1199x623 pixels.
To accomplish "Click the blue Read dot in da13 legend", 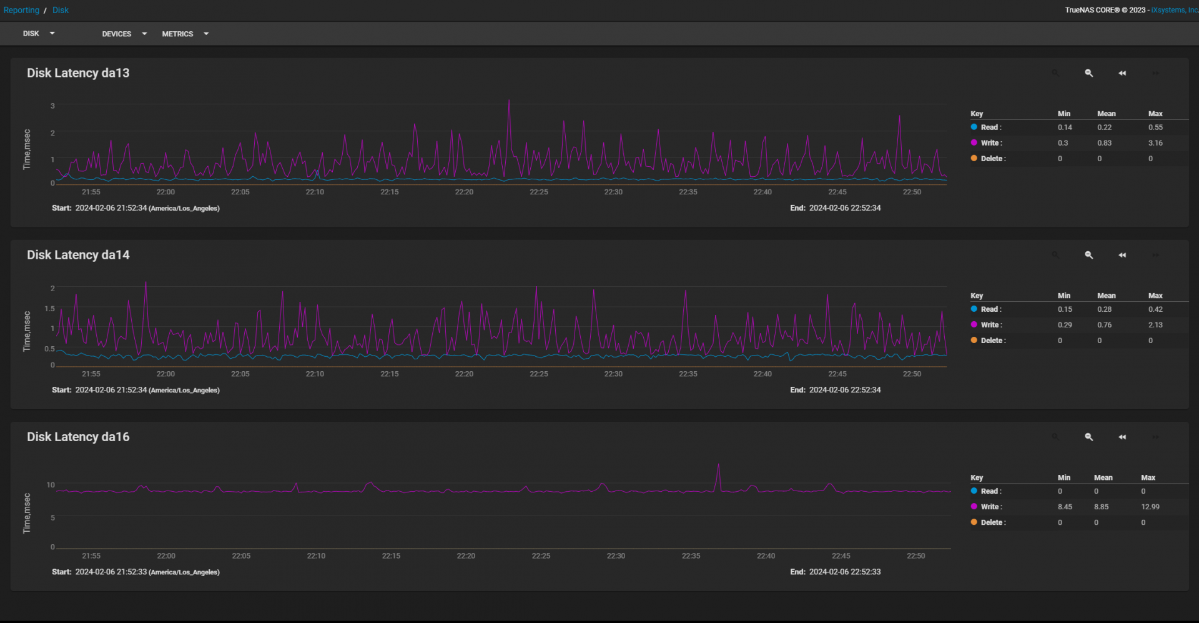I will point(974,127).
